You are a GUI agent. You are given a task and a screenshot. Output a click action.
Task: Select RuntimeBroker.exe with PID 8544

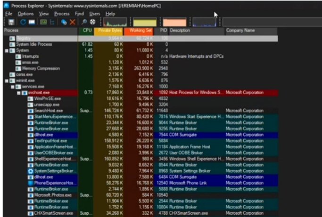[140, 165]
